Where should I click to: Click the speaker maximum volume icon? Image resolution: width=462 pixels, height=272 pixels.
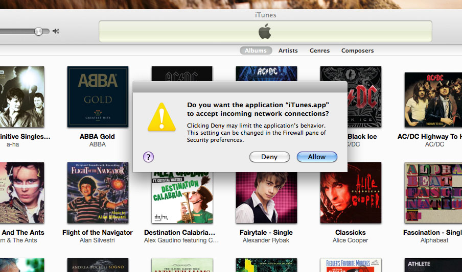pos(56,31)
